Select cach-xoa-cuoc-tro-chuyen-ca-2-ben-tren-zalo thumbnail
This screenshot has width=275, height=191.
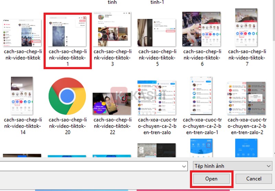(157, 98)
